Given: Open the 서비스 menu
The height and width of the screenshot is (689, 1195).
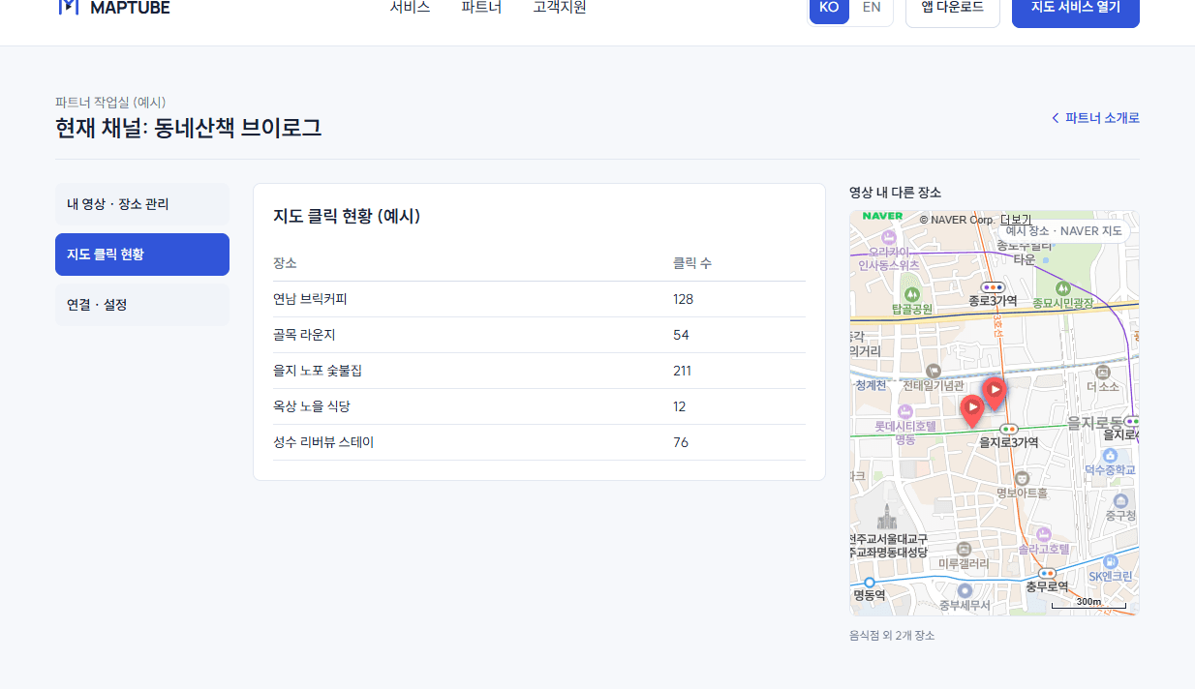Looking at the screenshot, I should click(411, 8).
